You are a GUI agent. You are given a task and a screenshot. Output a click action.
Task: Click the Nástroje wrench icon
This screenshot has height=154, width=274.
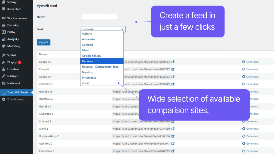pos(4,76)
